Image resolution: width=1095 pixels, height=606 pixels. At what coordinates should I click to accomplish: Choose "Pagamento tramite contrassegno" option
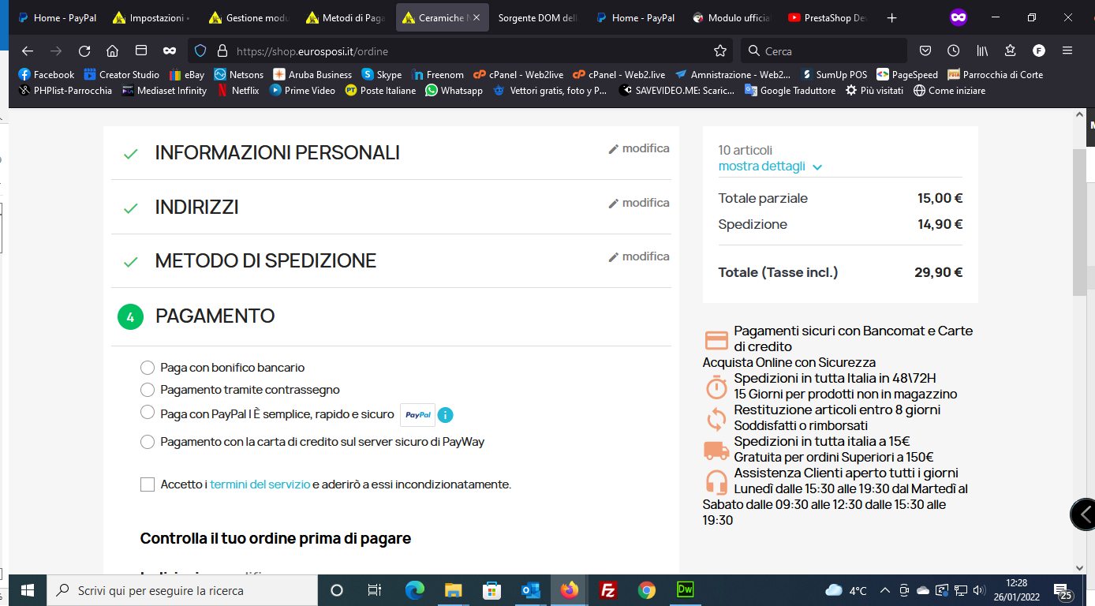click(x=147, y=390)
